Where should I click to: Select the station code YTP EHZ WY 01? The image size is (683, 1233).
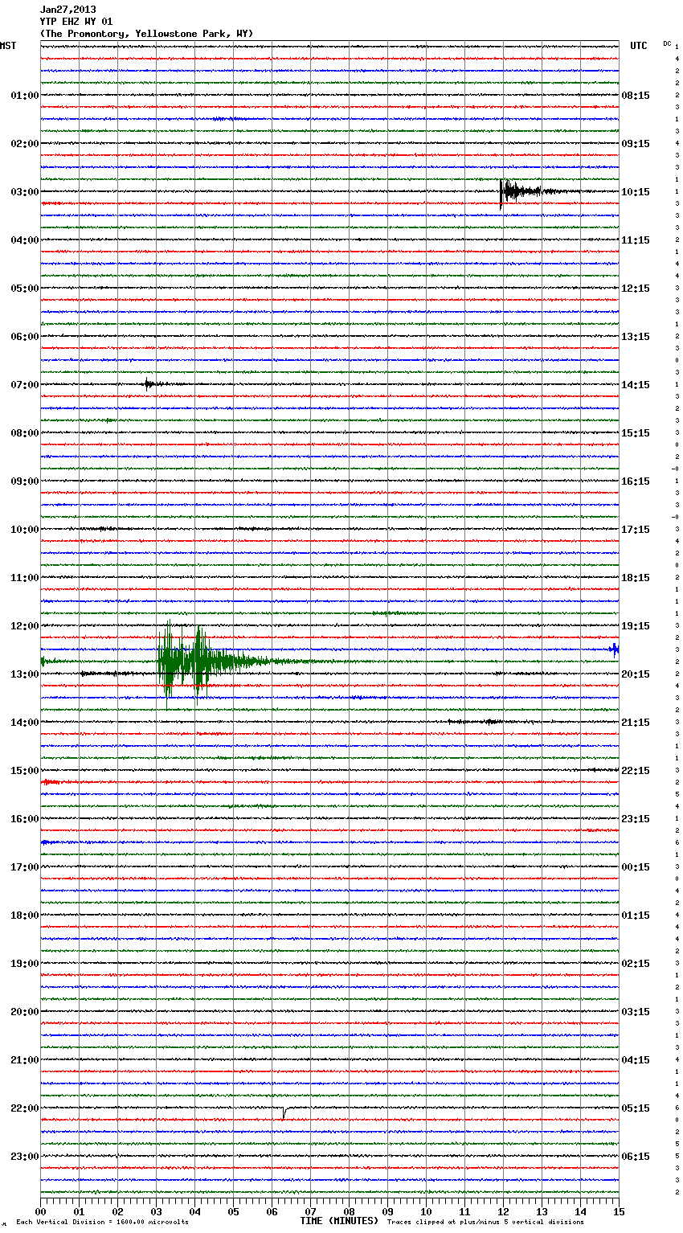[76, 22]
